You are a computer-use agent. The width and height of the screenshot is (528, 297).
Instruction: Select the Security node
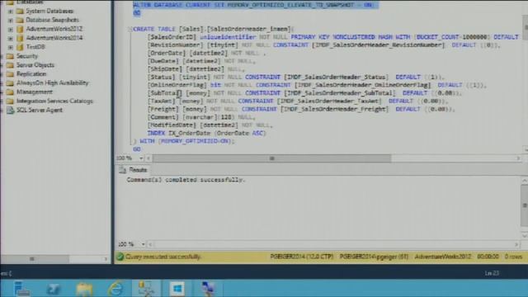(x=27, y=56)
